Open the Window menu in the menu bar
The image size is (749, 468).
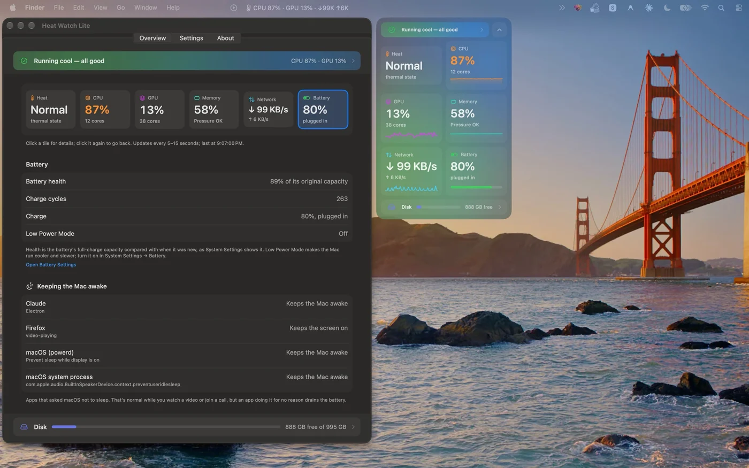tap(146, 7)
